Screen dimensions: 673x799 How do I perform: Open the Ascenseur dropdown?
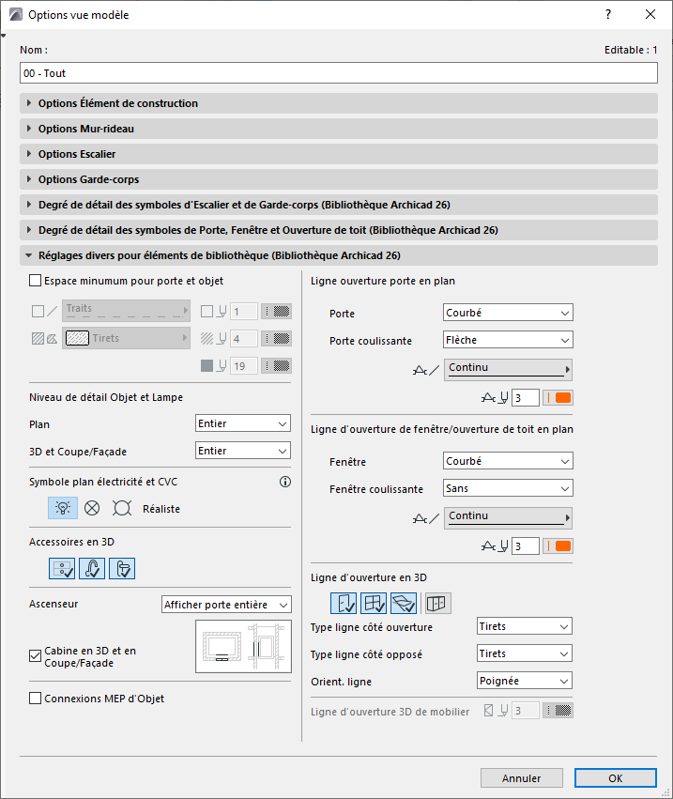tap(226, 605)
